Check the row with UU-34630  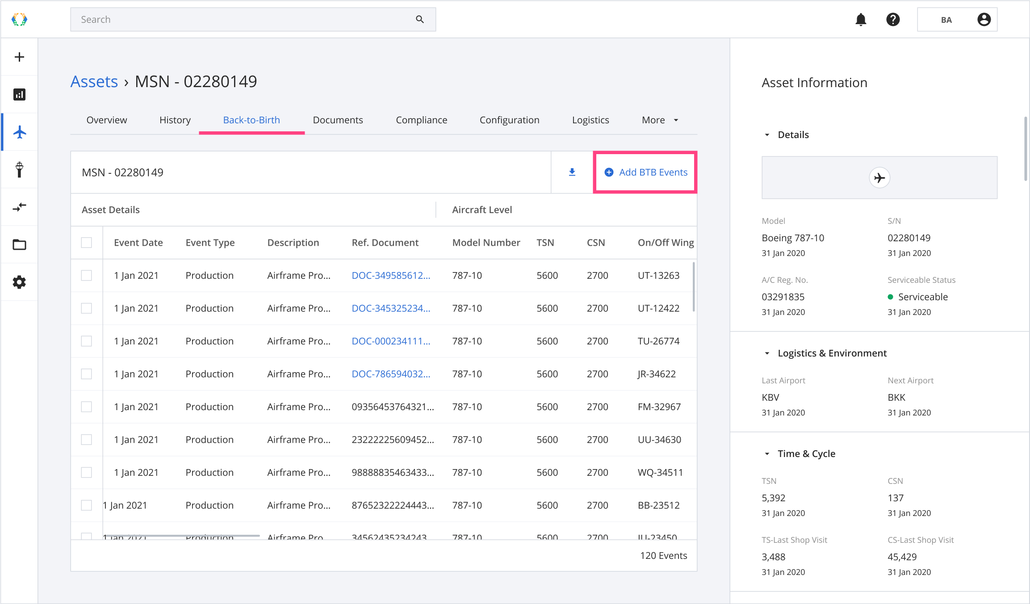[x=87, y=440]
